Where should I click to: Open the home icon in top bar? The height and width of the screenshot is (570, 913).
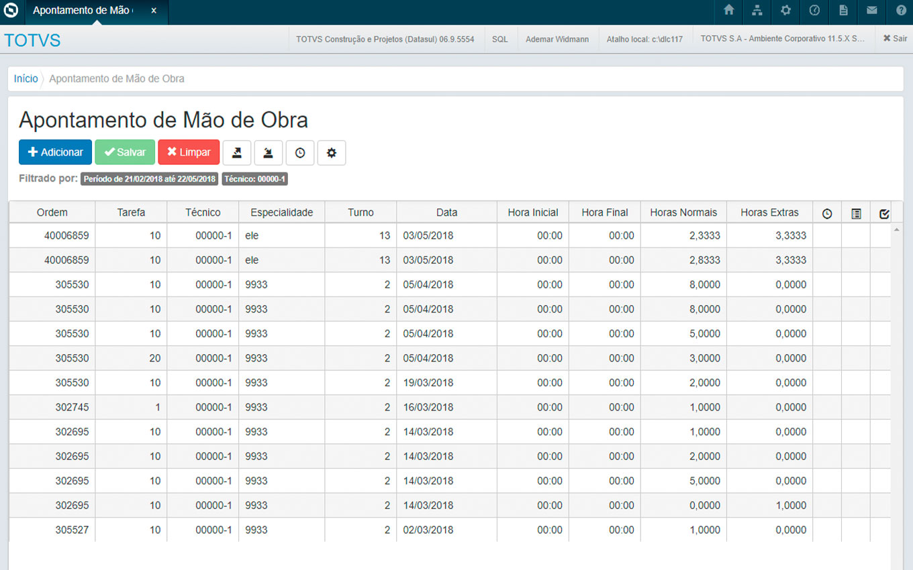pyautogui.click(x=728, y=11)
